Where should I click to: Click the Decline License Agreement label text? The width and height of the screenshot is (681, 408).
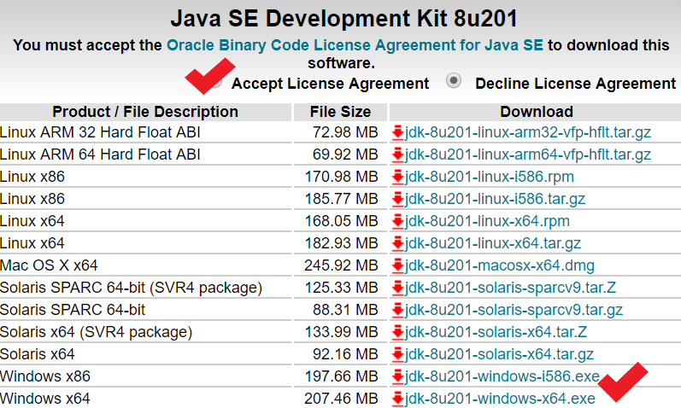[575, 84]
